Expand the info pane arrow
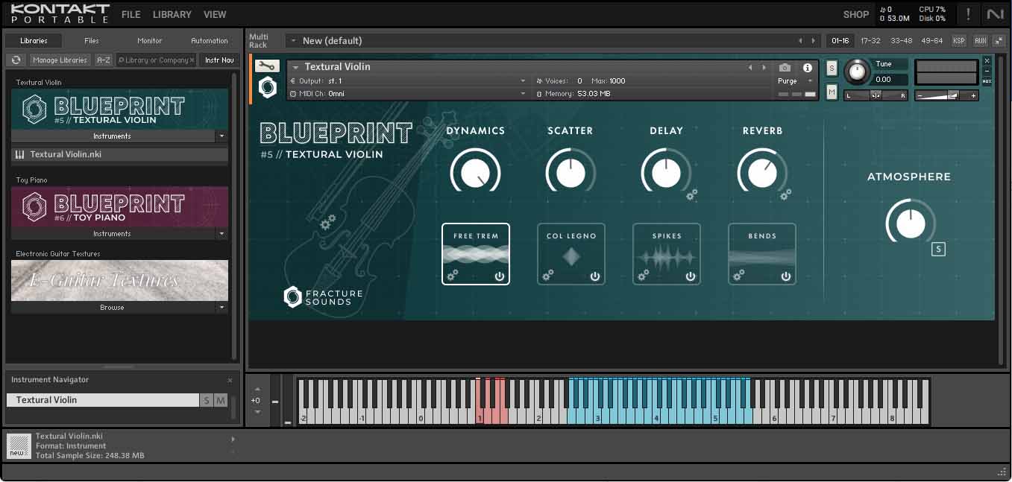This screenshot has width=1012, height=482. point(233,440)
